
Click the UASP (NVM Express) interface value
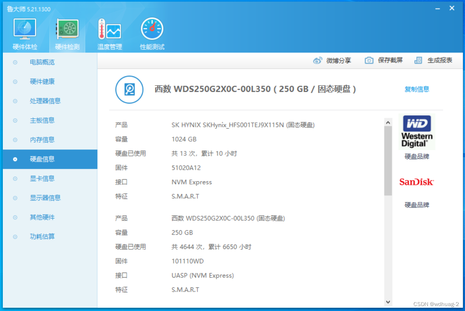coord(202,275)
